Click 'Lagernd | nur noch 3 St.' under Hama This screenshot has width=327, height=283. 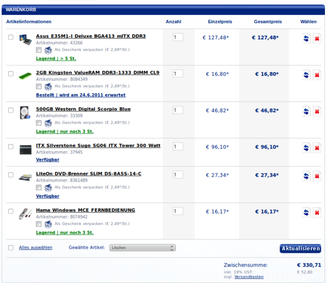[x=65, y=233]
